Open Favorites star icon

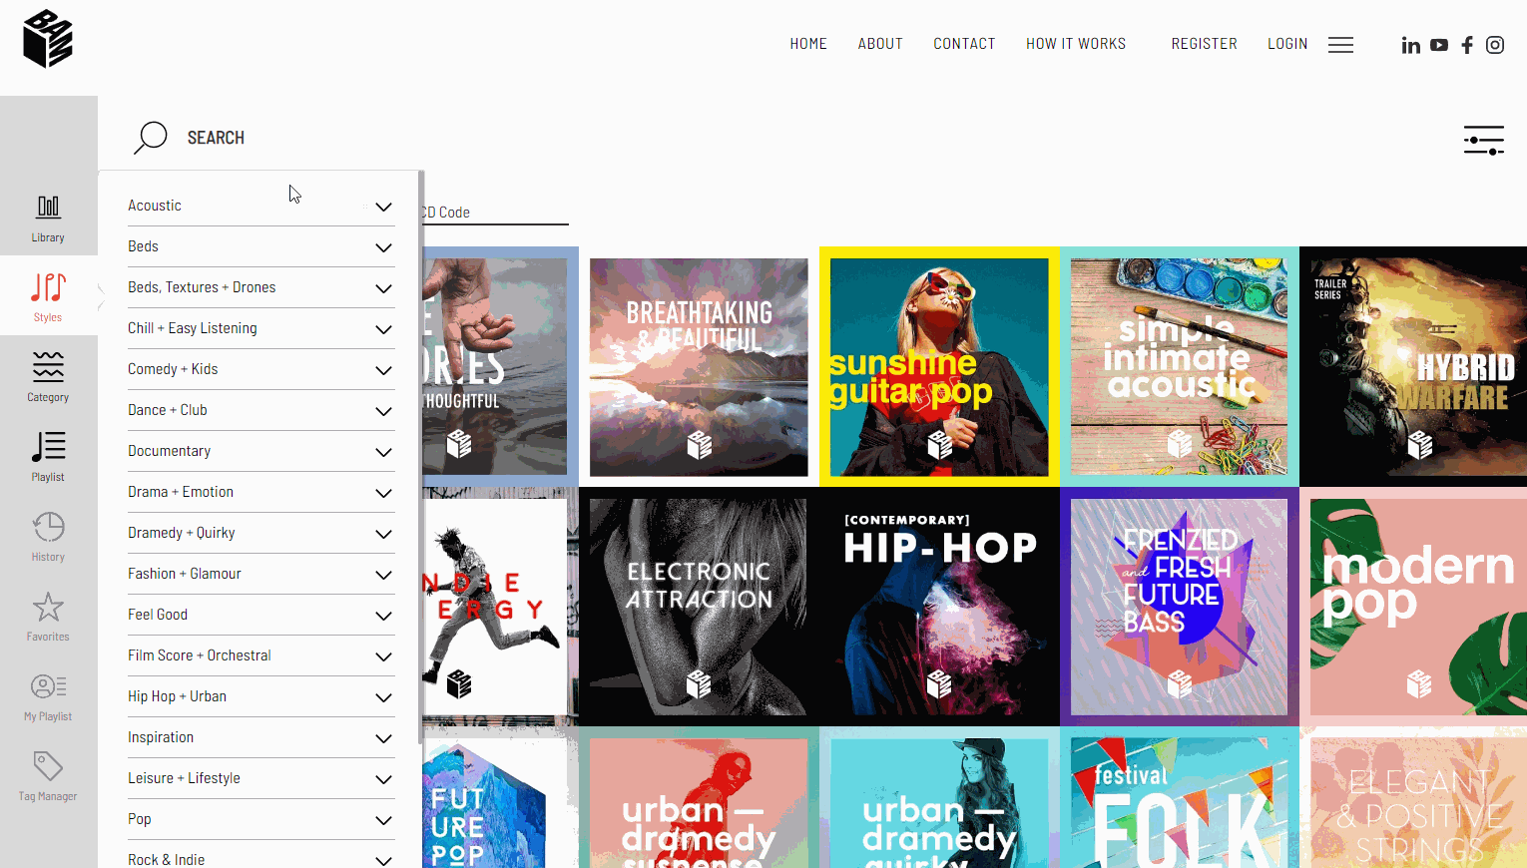(48, 607)
